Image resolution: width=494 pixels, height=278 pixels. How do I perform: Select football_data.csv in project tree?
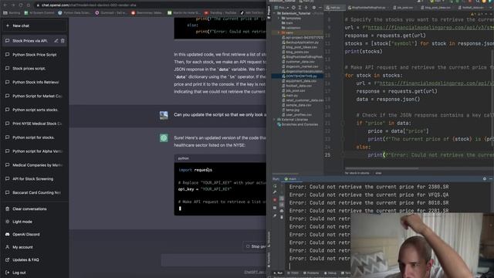(x=296, y=86)
